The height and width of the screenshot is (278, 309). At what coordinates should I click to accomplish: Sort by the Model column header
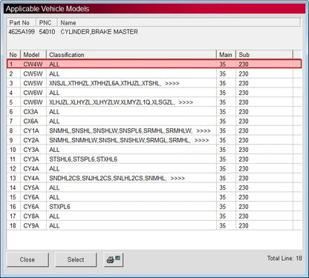tap(33, 55)
